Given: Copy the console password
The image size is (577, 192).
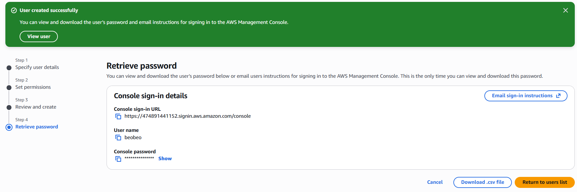Looking at the screenshot, I should coord(118,159).
